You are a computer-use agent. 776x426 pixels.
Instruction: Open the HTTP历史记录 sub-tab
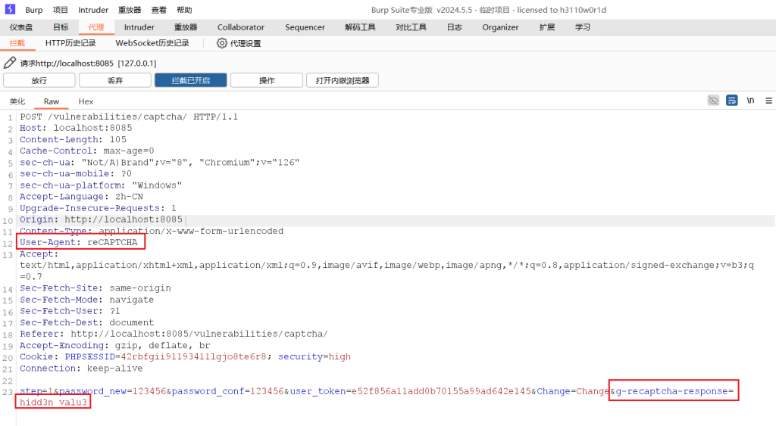pos(70,43)
